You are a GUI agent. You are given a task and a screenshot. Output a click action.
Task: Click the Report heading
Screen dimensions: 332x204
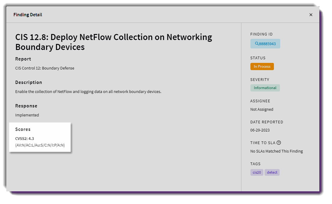pos(23,59)
